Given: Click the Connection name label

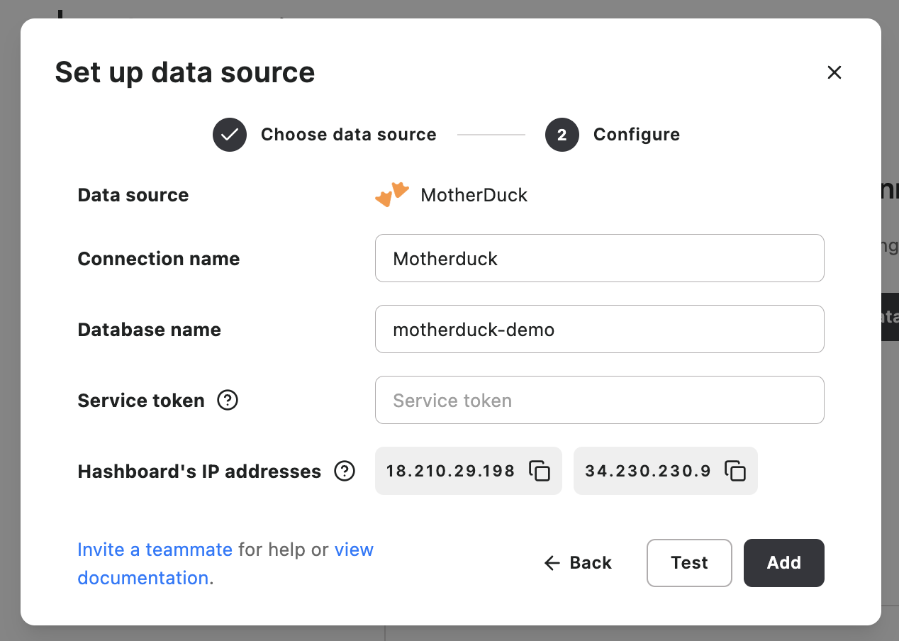Looking at the screenshot, I should click(x=159, y=259).
